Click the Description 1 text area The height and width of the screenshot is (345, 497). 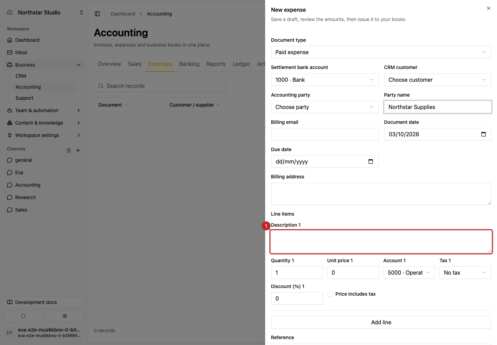(x=381, y=242)
